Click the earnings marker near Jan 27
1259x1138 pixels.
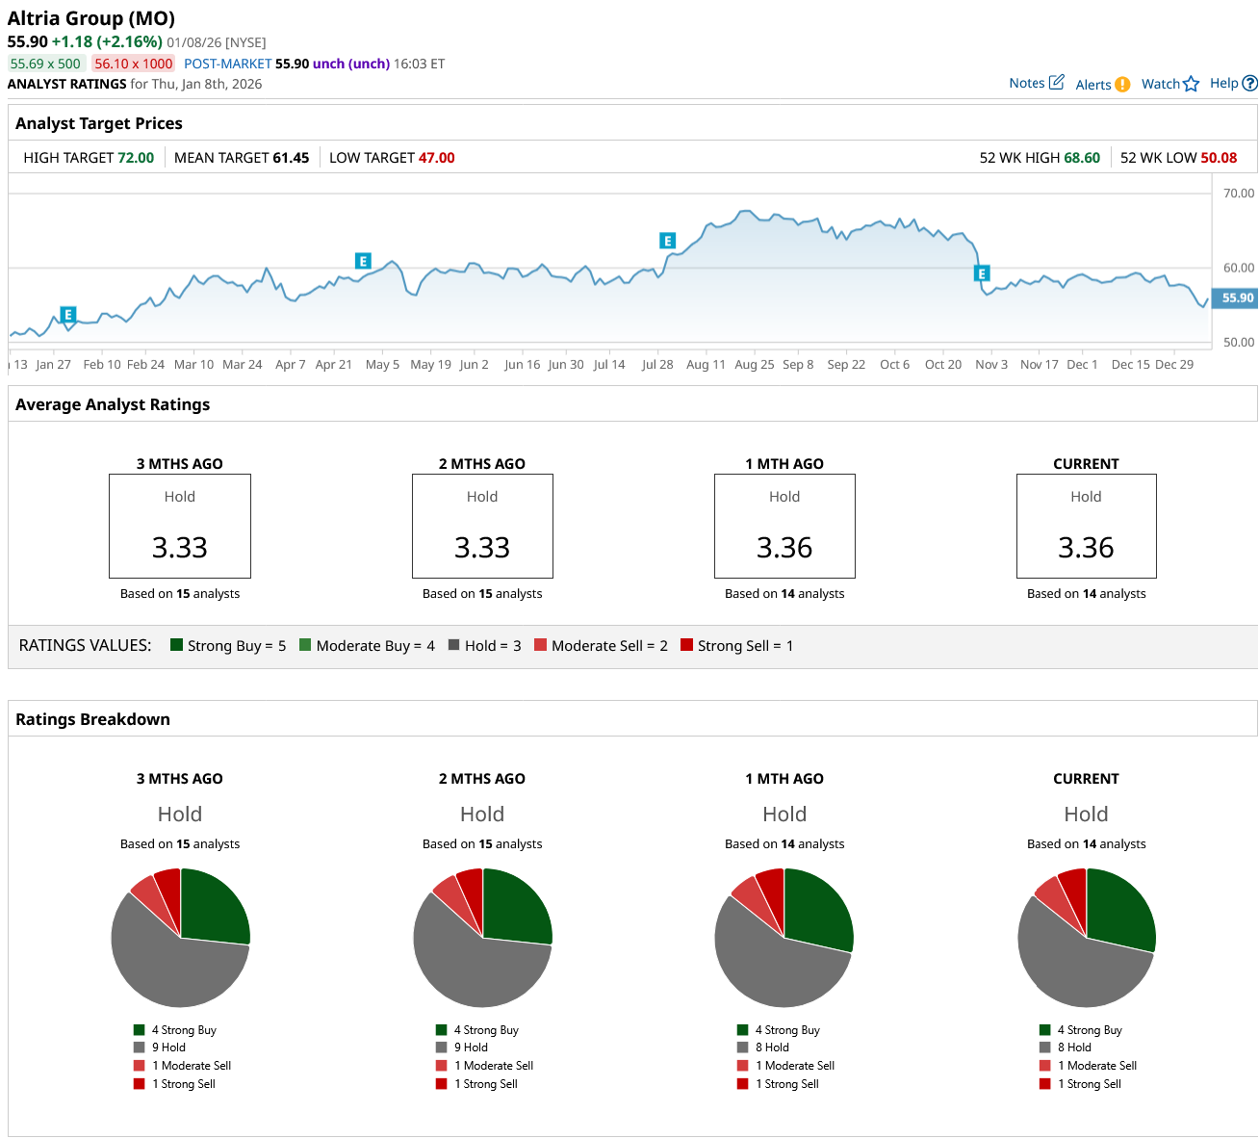(x=67, y=315)
